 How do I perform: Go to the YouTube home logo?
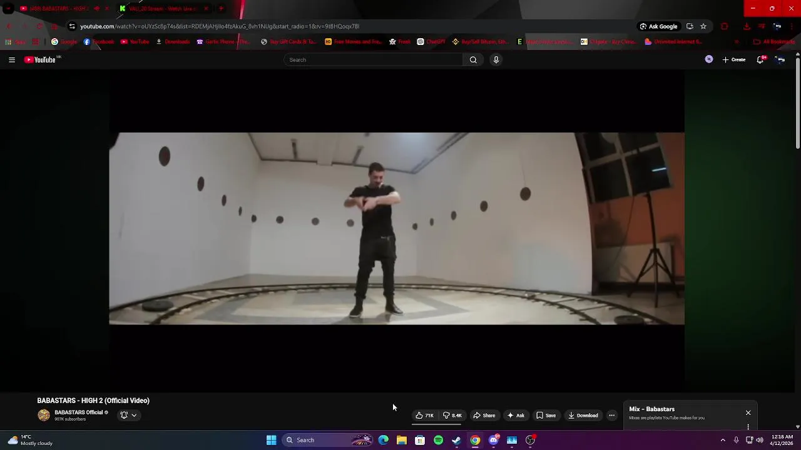pos(40,60)
